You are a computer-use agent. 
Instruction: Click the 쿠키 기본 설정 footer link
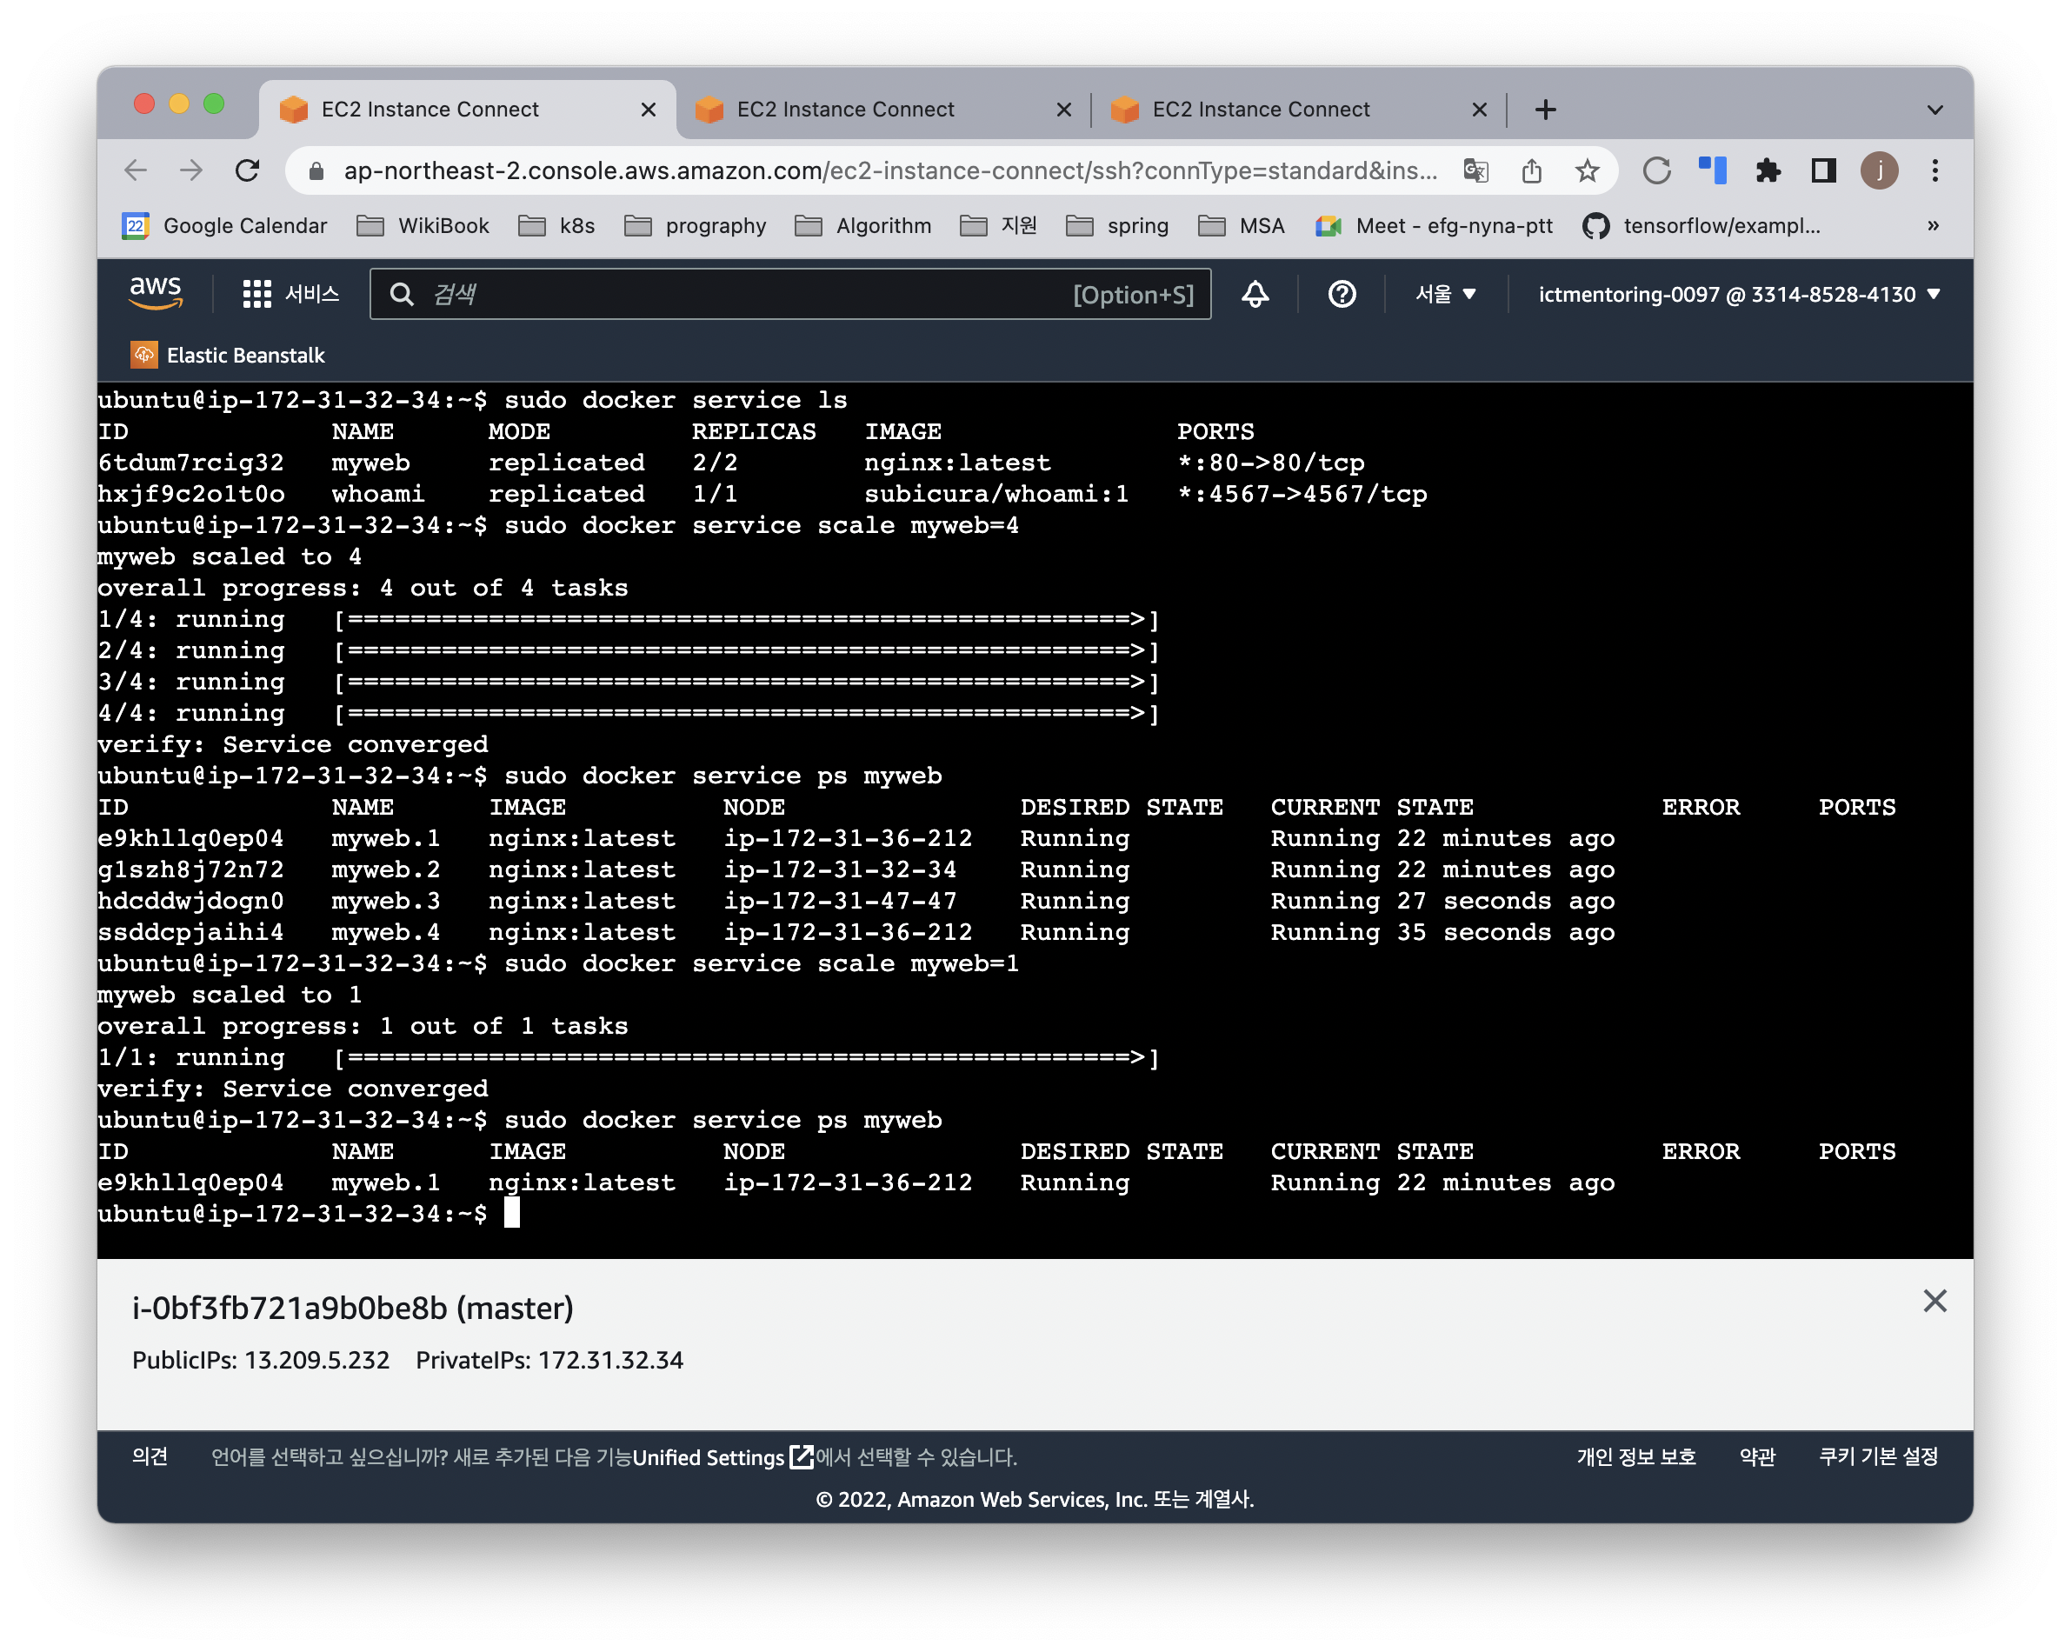(1878, 1456)
